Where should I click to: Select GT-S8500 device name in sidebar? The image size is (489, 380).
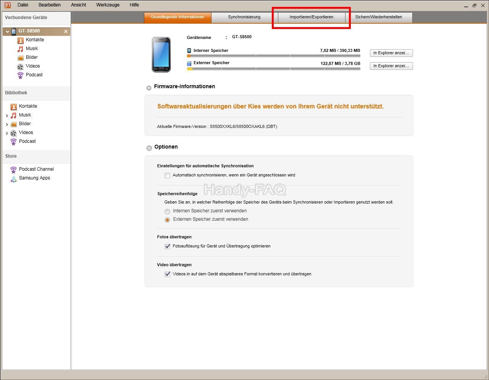click(x=29, y=31)
